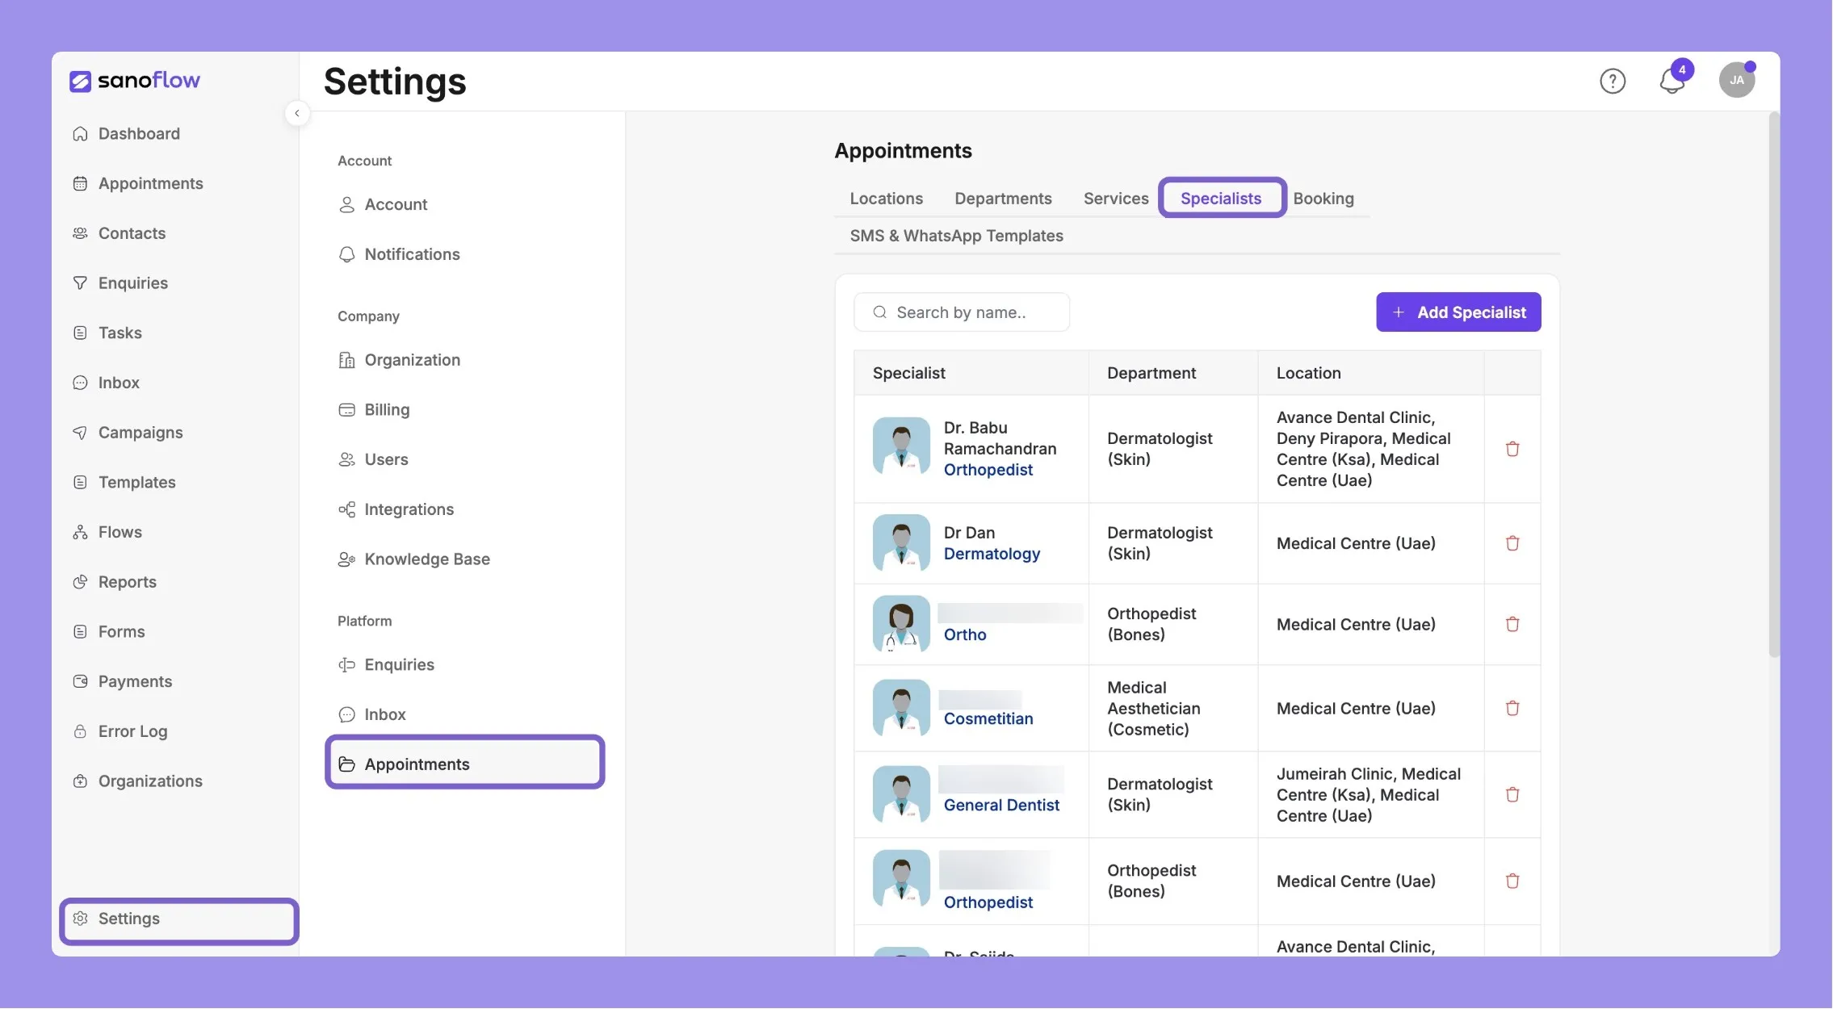Open Billing settings

[386, 410]
